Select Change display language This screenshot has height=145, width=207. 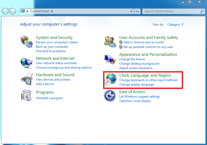136,84
